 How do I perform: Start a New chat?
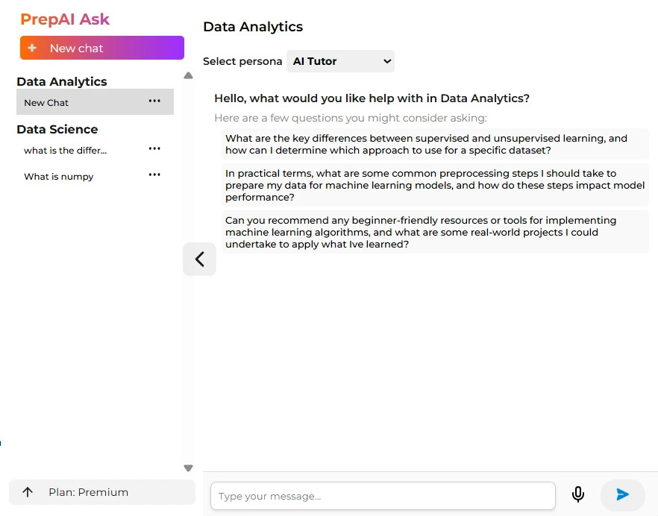[x=101, y=48]
